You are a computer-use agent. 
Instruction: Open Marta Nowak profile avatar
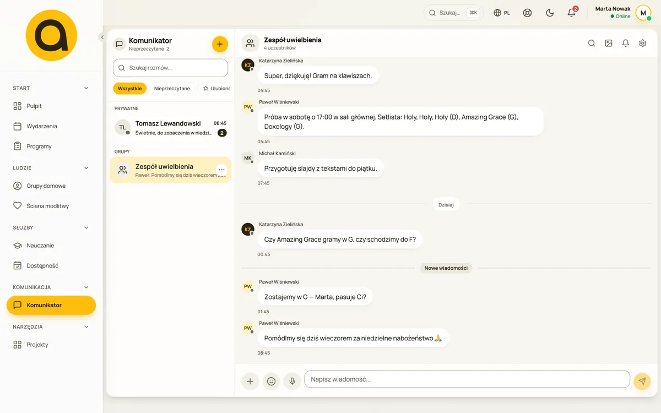coord(643,13)
